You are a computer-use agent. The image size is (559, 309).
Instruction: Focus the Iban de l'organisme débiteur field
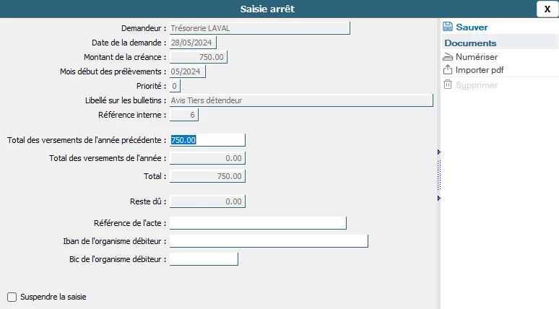tap(269, 240)
